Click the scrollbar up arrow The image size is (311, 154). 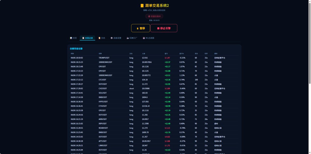click(x=309, y=1)
